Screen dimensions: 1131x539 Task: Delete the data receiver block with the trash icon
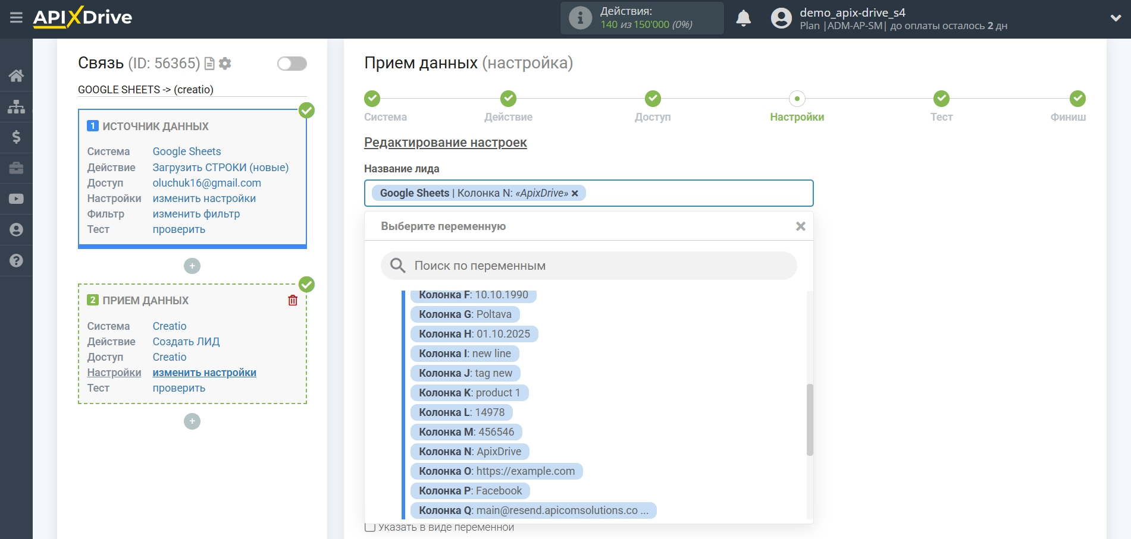pos(293,300)
